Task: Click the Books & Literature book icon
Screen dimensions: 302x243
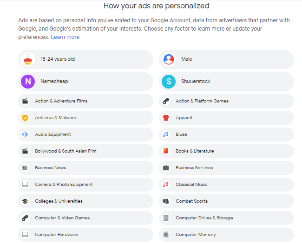Action: (x=166, y=151)
